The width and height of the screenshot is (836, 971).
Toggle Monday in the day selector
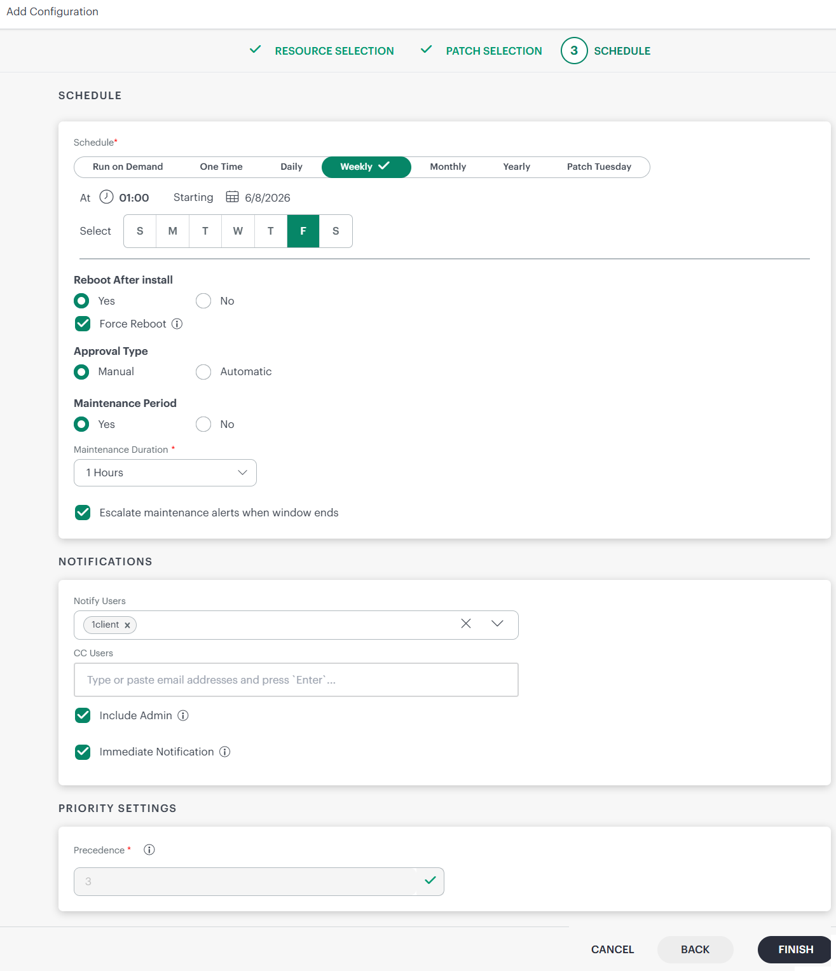pyautogui.click(x=173, y=231)
